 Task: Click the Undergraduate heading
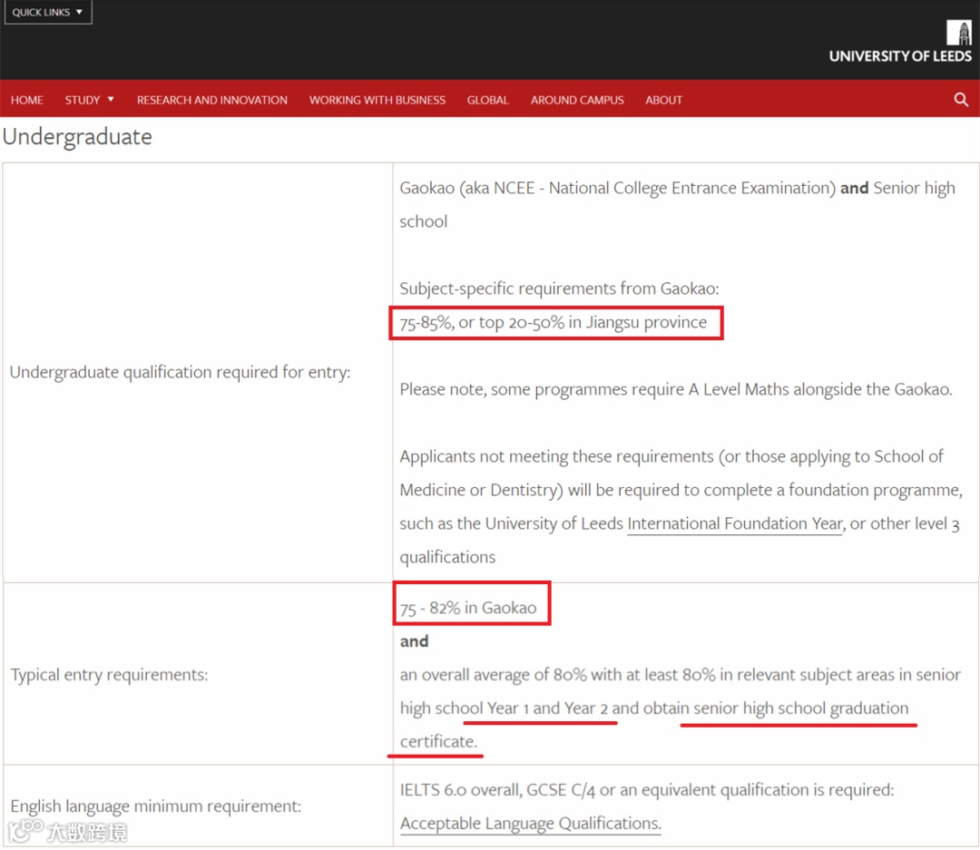point(77,136)
